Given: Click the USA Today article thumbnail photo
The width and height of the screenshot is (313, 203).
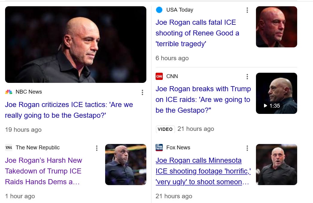Looking at the screenshot, I should click(x=276, y=27).
